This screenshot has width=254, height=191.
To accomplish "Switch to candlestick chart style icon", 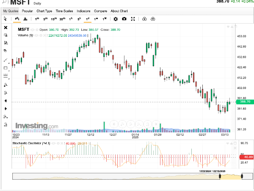I will [x=17, y=19].
